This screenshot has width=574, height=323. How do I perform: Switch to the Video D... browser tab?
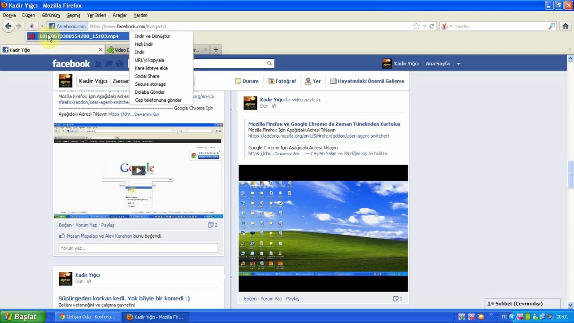(x=117, y=50)
